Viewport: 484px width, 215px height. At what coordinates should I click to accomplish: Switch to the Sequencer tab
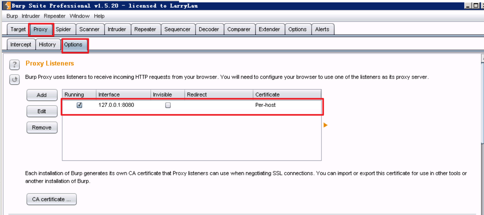coord(177,29)
